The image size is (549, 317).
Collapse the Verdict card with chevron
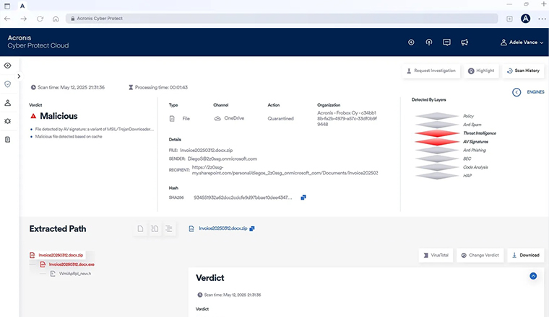coord(533,276)
